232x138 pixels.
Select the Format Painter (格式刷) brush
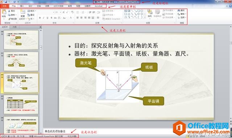tap(9, 19)
